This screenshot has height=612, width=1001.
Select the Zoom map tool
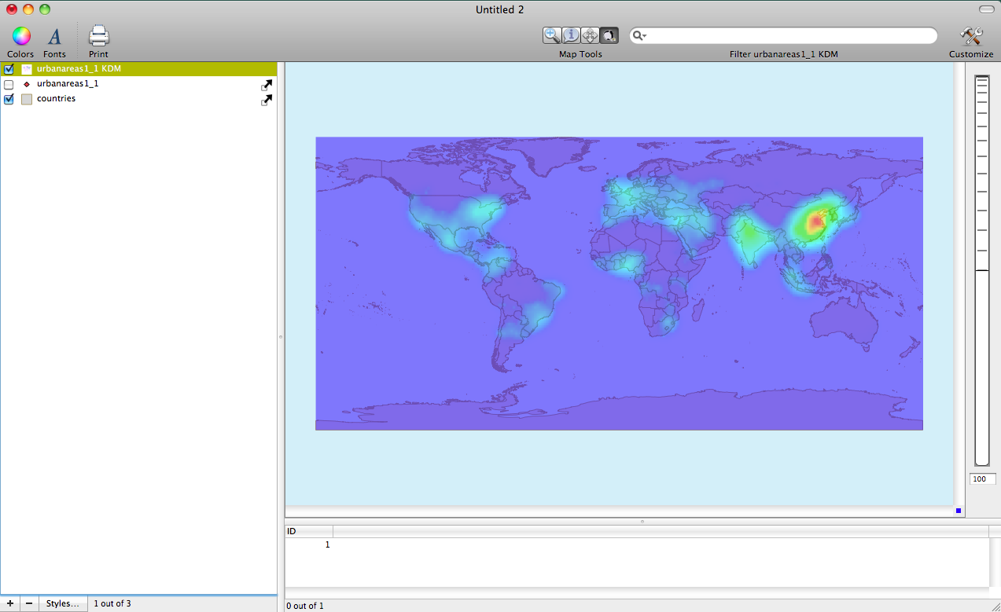click(x=552, y=35)
